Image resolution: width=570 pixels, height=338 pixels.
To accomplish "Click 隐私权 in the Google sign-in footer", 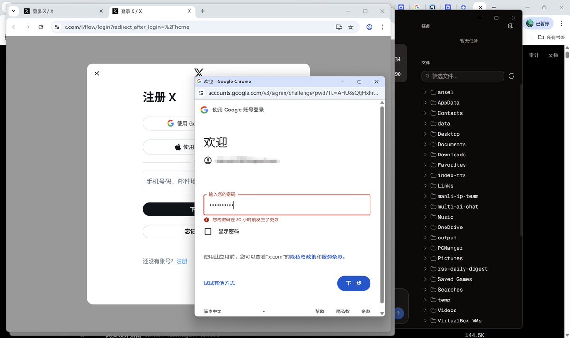I will [343, 311].
